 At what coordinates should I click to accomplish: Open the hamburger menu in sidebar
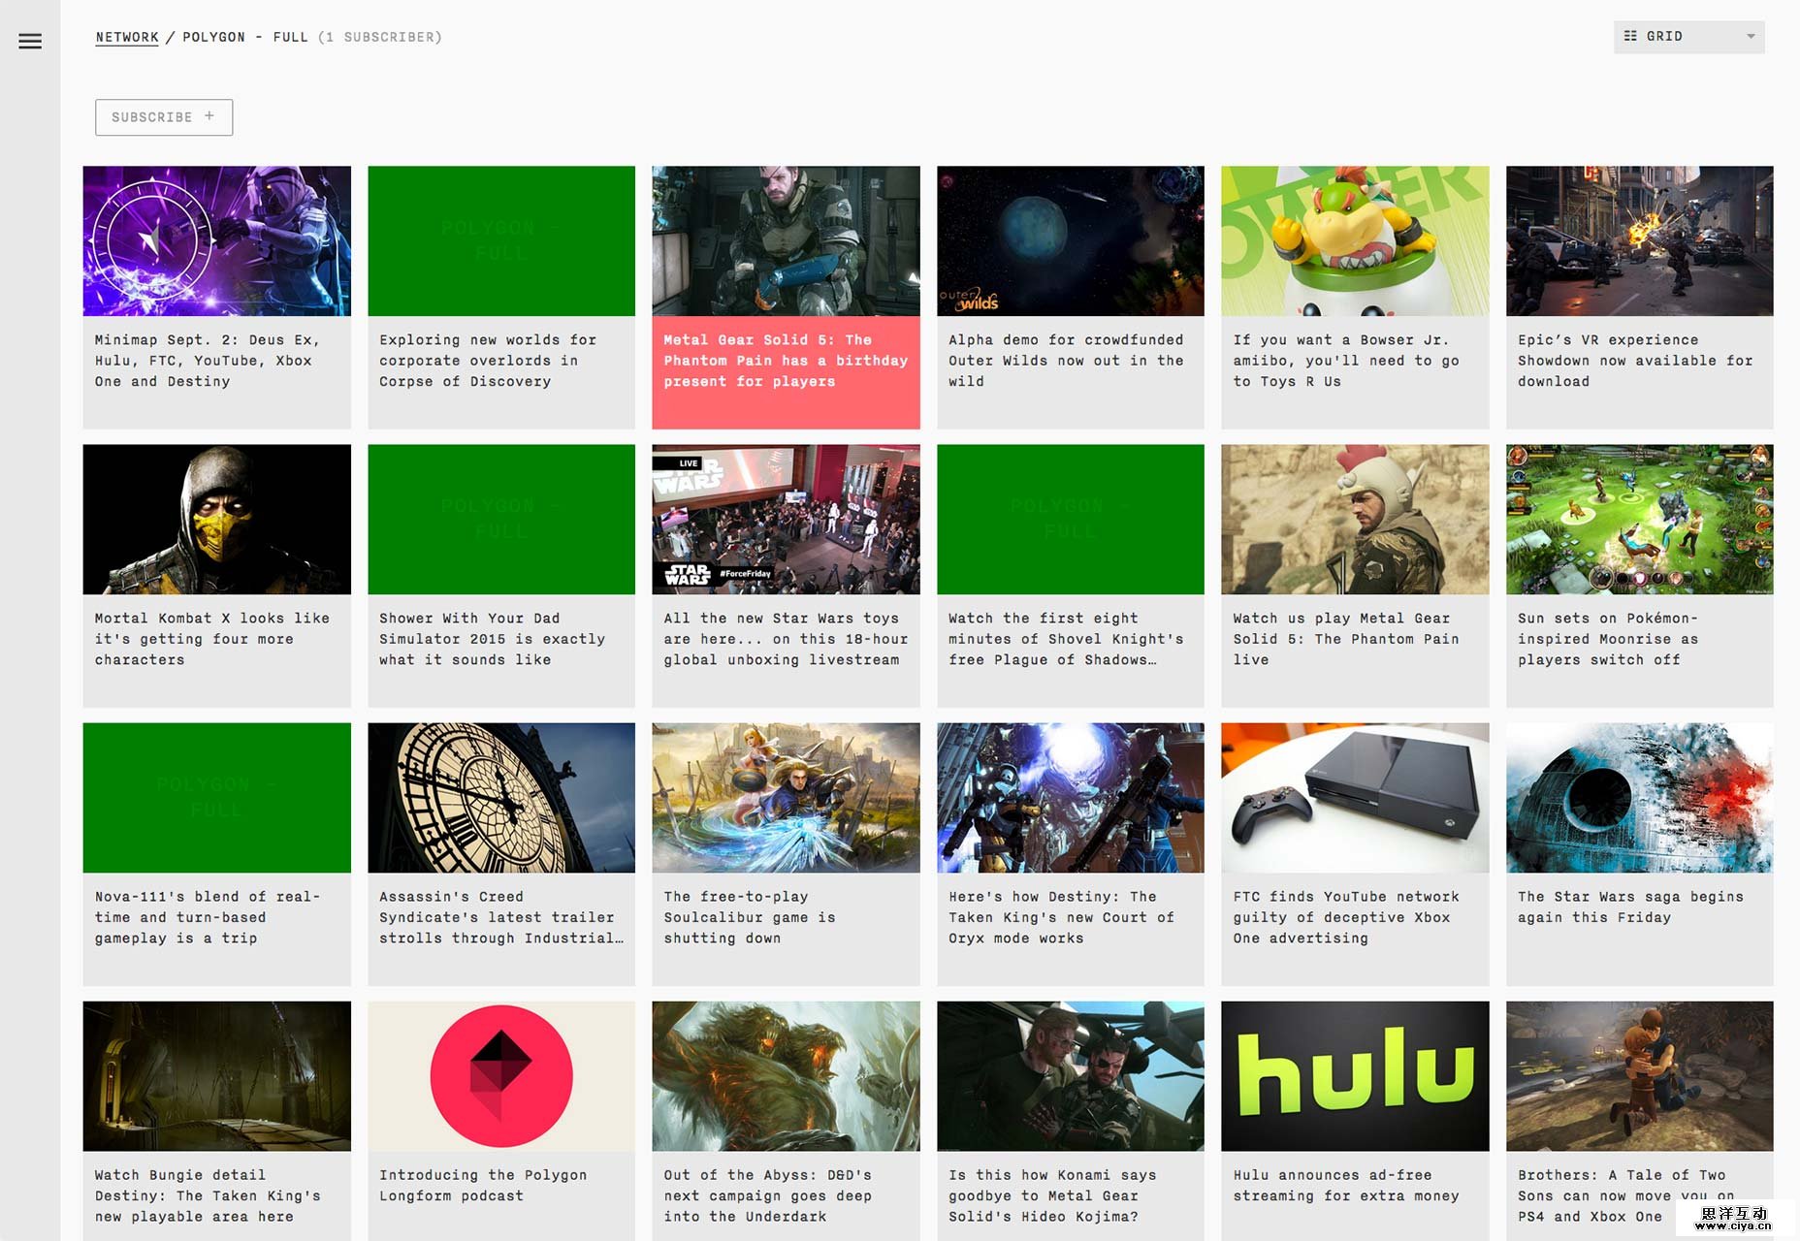30,41
